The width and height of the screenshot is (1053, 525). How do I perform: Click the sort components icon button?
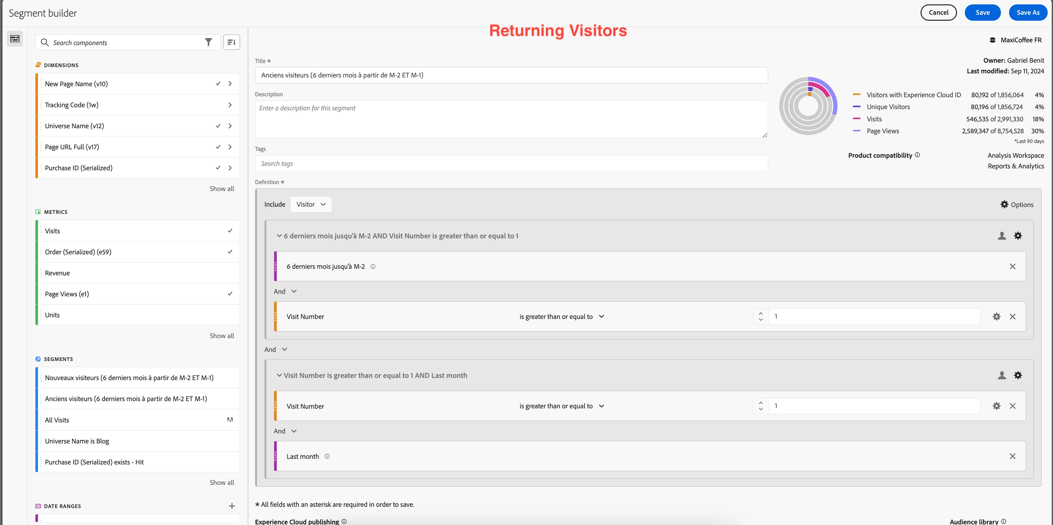click(x=231, y=42)
